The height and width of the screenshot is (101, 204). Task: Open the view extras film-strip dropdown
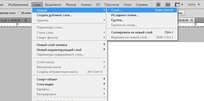tap(179, 5)
